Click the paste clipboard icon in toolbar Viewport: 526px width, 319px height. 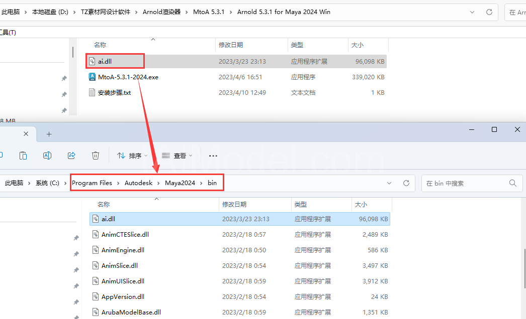point(23,155)
